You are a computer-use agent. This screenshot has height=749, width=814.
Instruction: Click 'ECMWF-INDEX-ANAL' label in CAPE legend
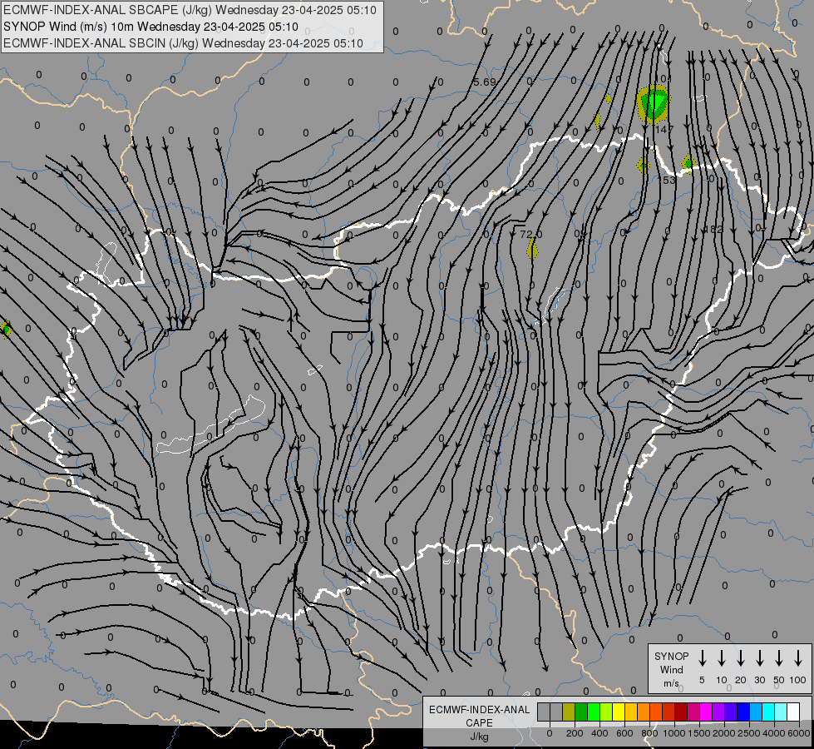point(479,710)
